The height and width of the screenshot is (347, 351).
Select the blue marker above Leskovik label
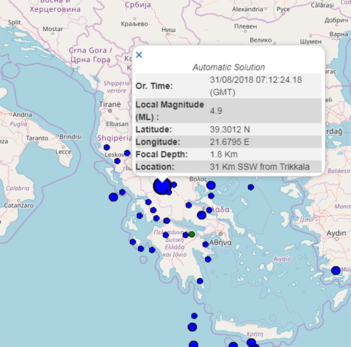click(x=106, y=147)
